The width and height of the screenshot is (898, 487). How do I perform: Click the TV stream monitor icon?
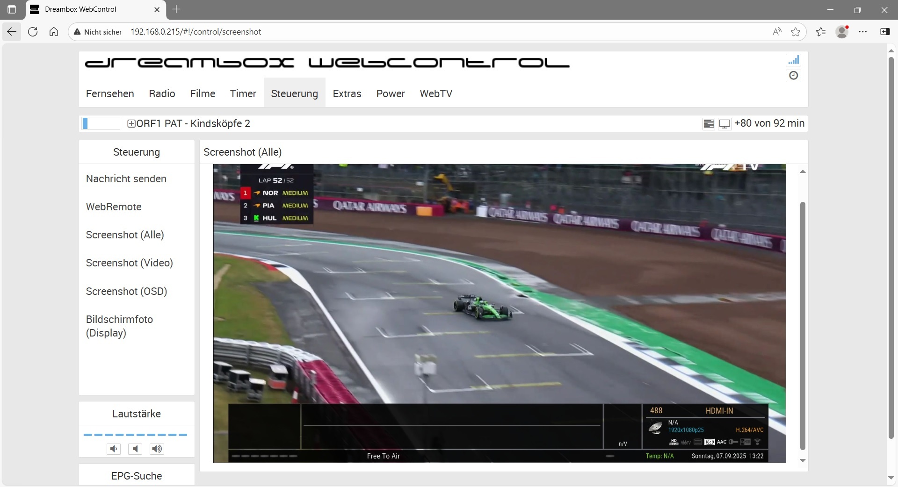[x=724, y=124]
